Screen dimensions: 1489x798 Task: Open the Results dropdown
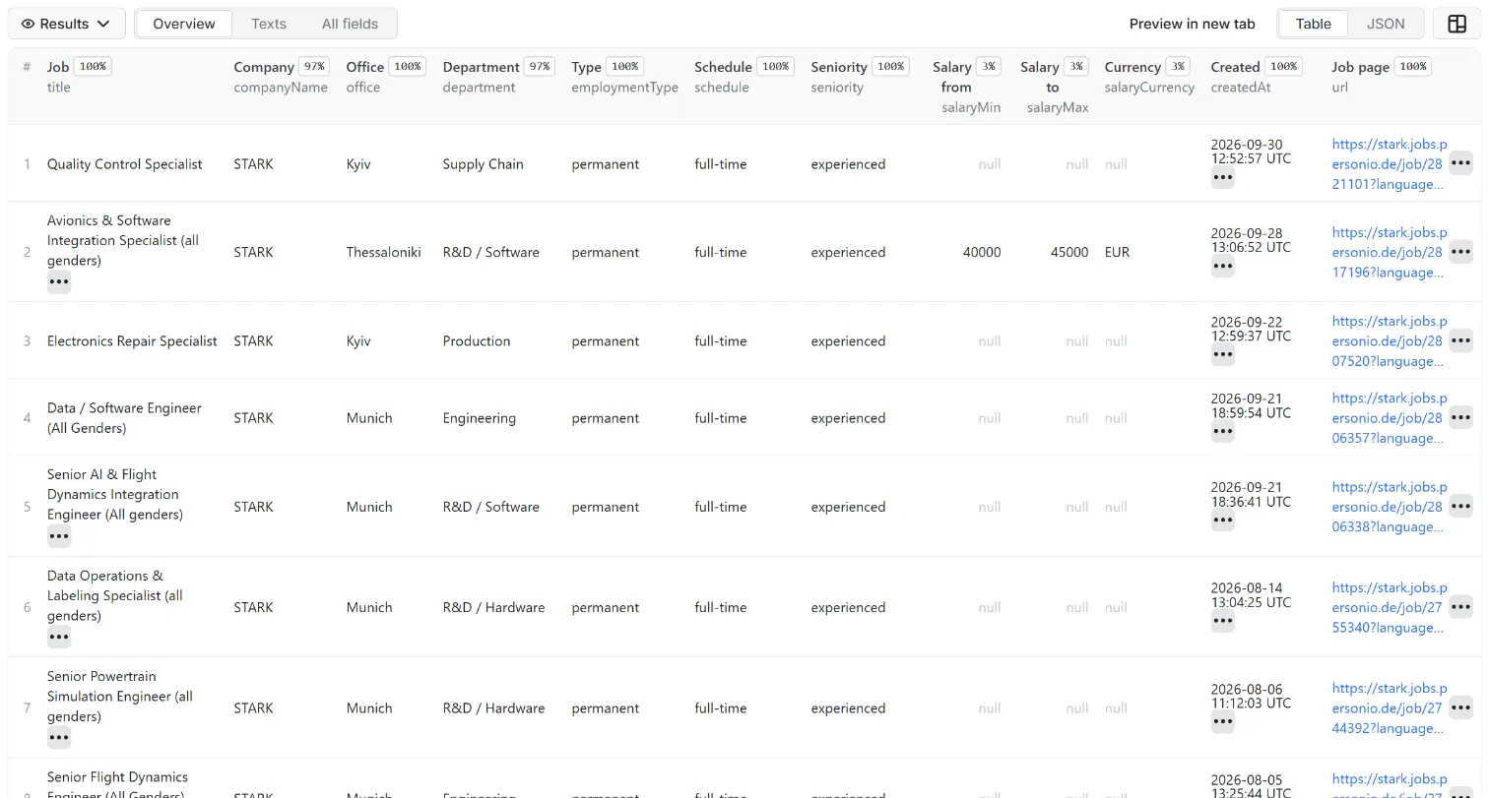click(66, 24)
